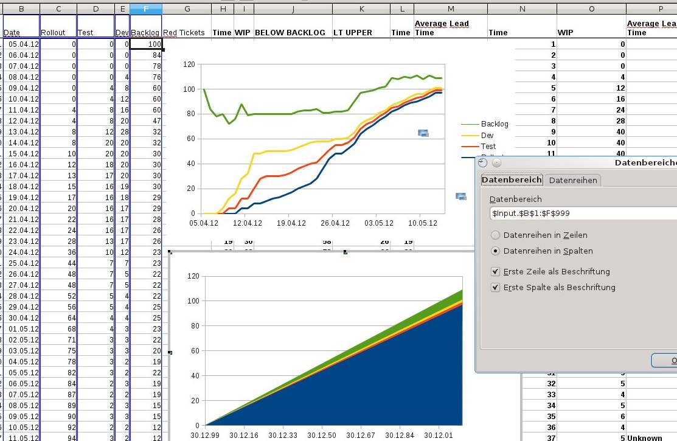Select 'Datenreihen in Zeilen' radio option
This screenshot has width=677, height=441.
coord(496,235)
